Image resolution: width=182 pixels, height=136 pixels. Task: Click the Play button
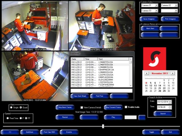[x=113, y=117]
